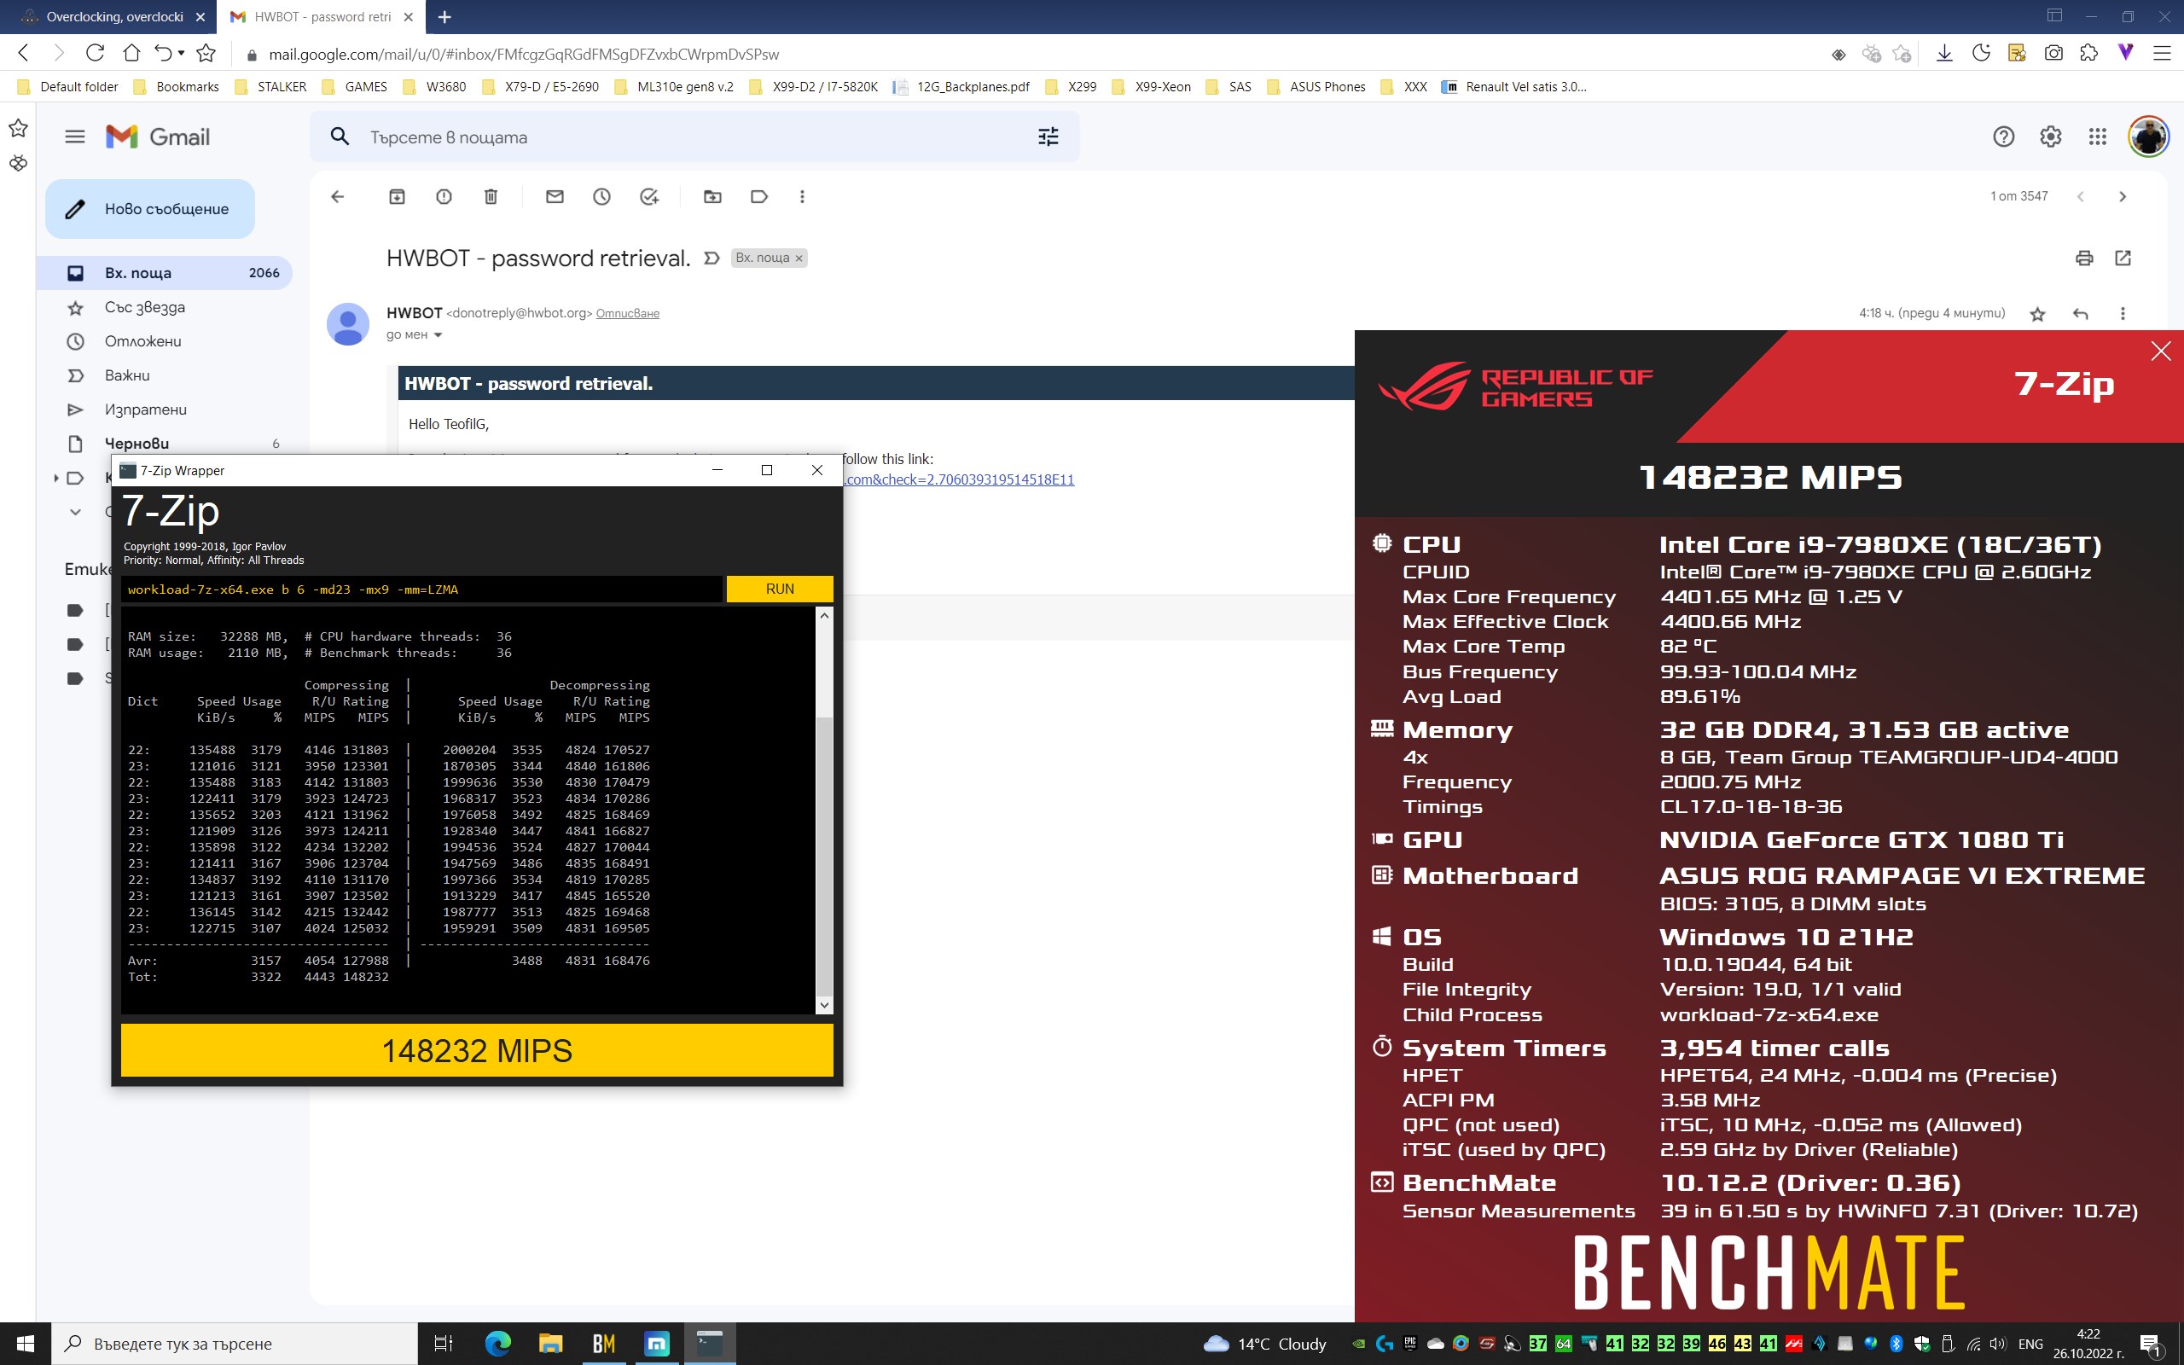
Task: Expand more sidebar items with the chevron
Action: 75,513
